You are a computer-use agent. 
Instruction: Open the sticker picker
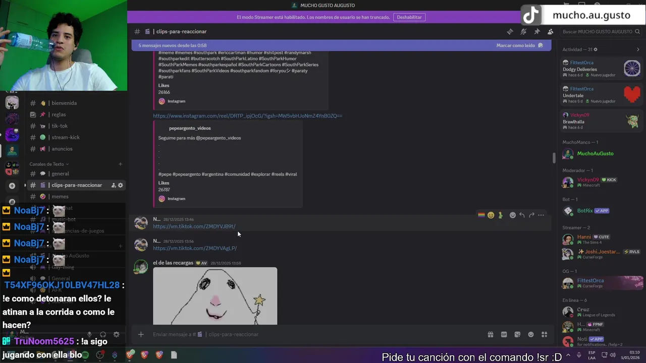pos(517,334)
